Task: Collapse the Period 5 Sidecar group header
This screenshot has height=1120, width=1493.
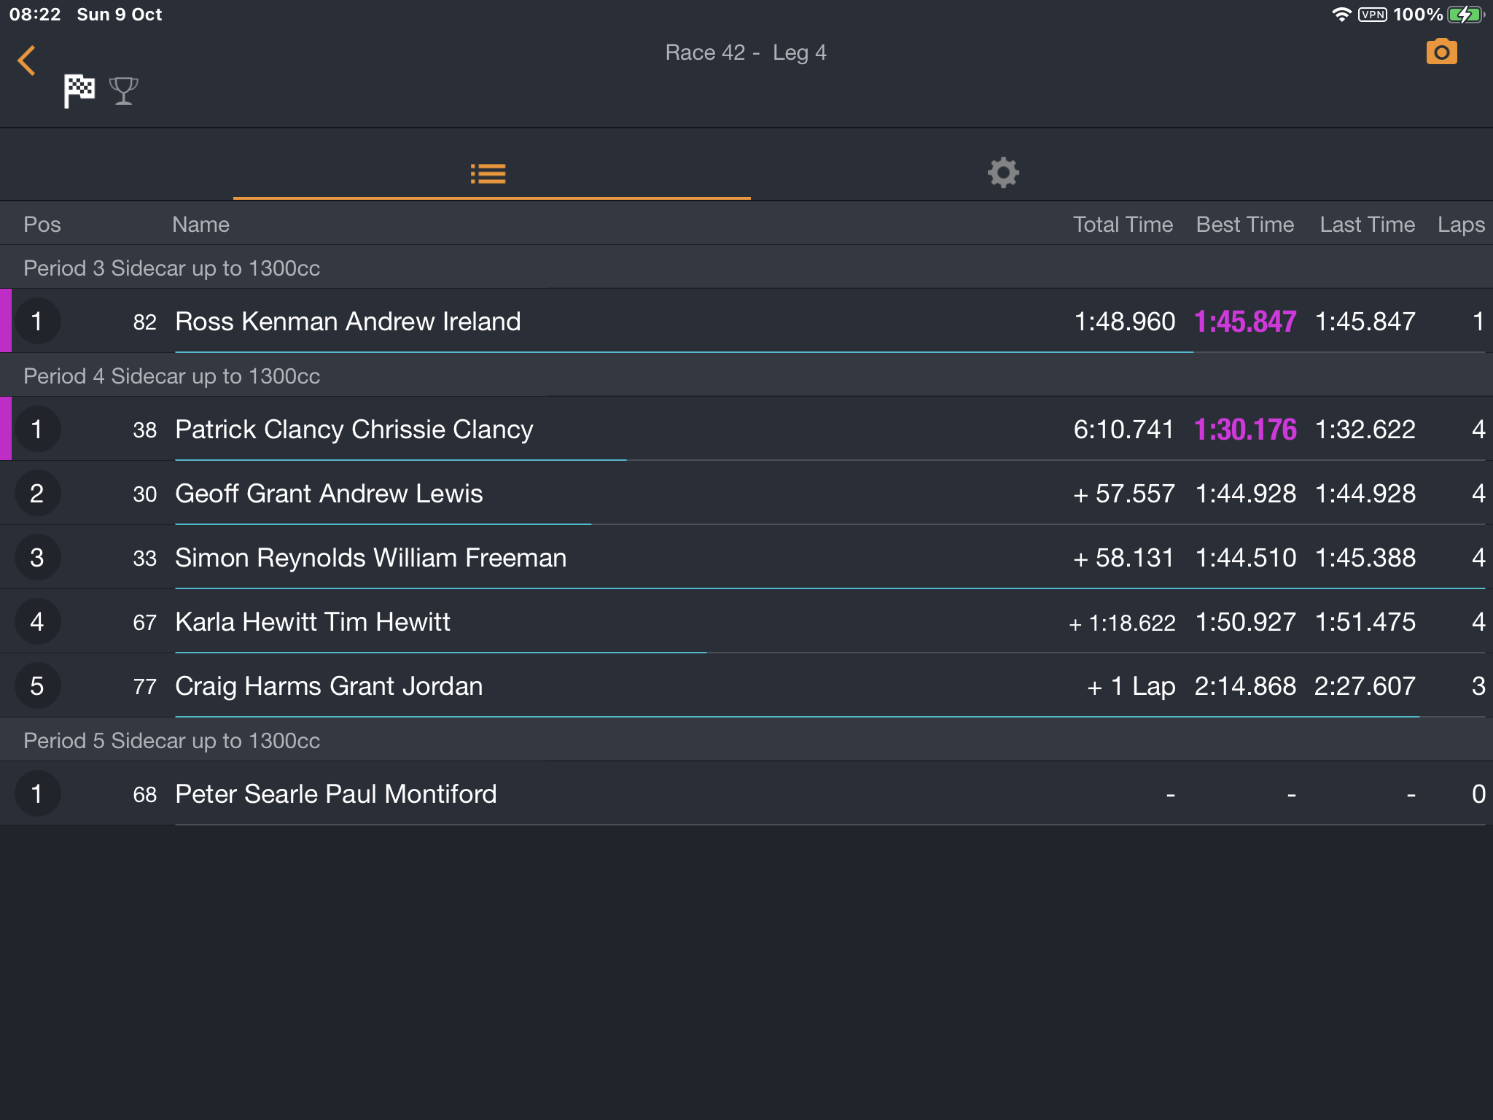Action: coord(746,740)
